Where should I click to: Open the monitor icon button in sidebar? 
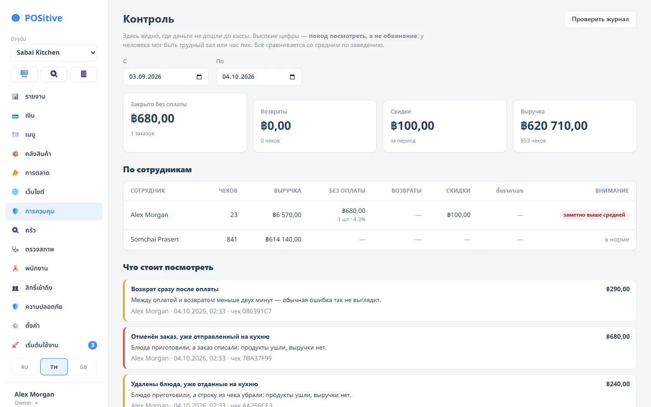(24, 75)
